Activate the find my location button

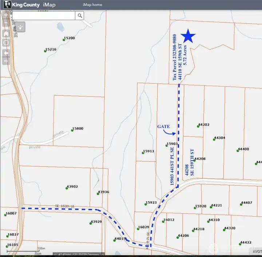tap(6, 43)
